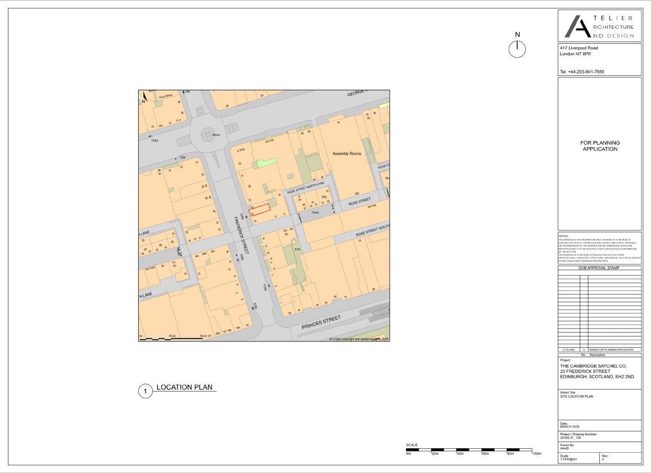Click the north arrow compass symbol

click(517, 49)
